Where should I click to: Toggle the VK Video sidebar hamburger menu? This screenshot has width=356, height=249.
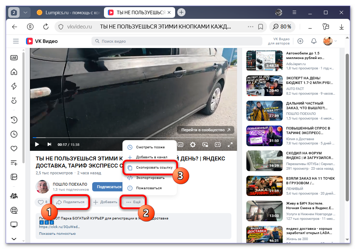point(16,41)
